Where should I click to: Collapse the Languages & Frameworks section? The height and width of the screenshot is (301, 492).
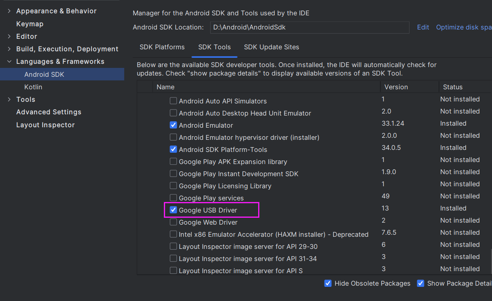pos(9,61)
